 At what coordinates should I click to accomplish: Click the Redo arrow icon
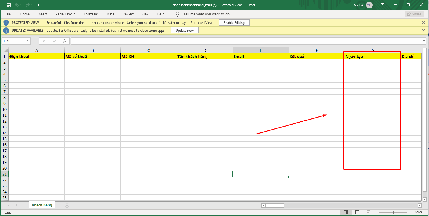tap(27, 5)
